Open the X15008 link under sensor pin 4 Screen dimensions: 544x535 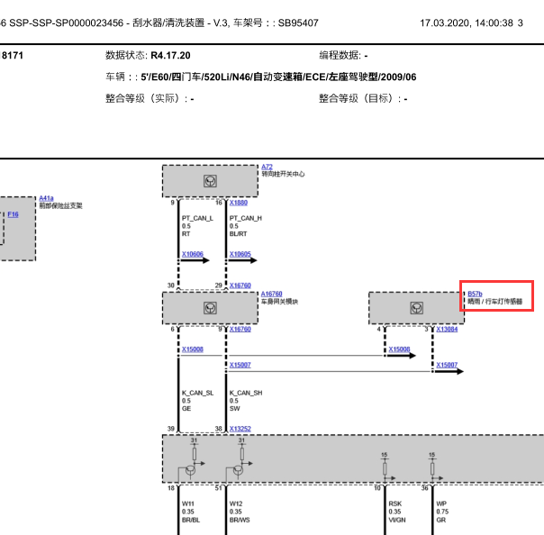click(399, 349)
